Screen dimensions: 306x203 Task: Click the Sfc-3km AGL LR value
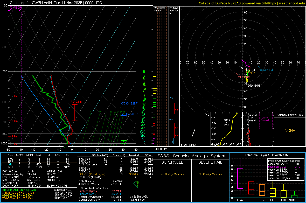pyautogui.click(x=19, y=190)
